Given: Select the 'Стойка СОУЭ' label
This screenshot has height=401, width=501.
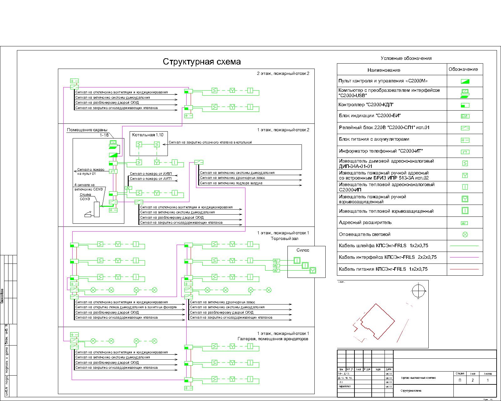Looking at the screenshot, I should click(x=85, y=197).
